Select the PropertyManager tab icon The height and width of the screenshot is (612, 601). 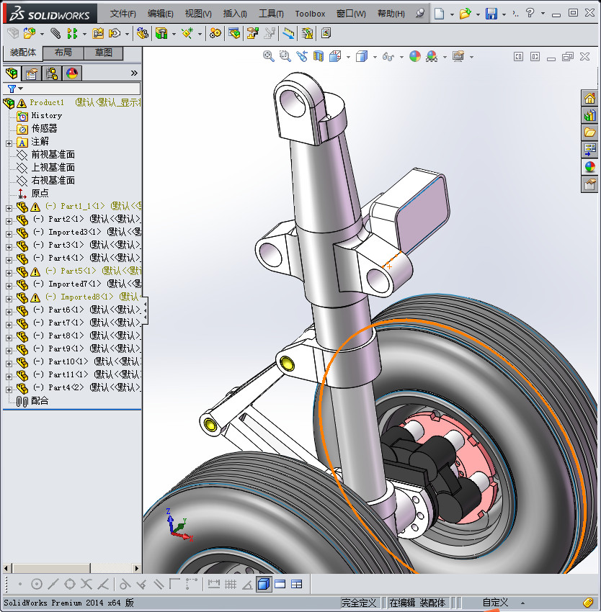(31, 73)
